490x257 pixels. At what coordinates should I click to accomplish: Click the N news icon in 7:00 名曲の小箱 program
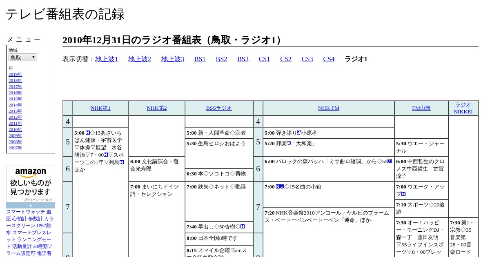click(278, 187)
